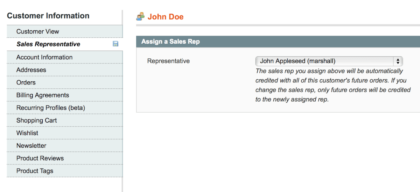Viewport: 420px width, 192px height.
Task: Click the Representative dropdown arrow stepper
Action: [398, 61]
